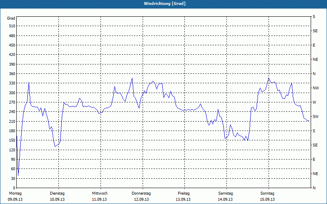Click the S compass label level with 180

pyautogui.click(x=314, y=131)
